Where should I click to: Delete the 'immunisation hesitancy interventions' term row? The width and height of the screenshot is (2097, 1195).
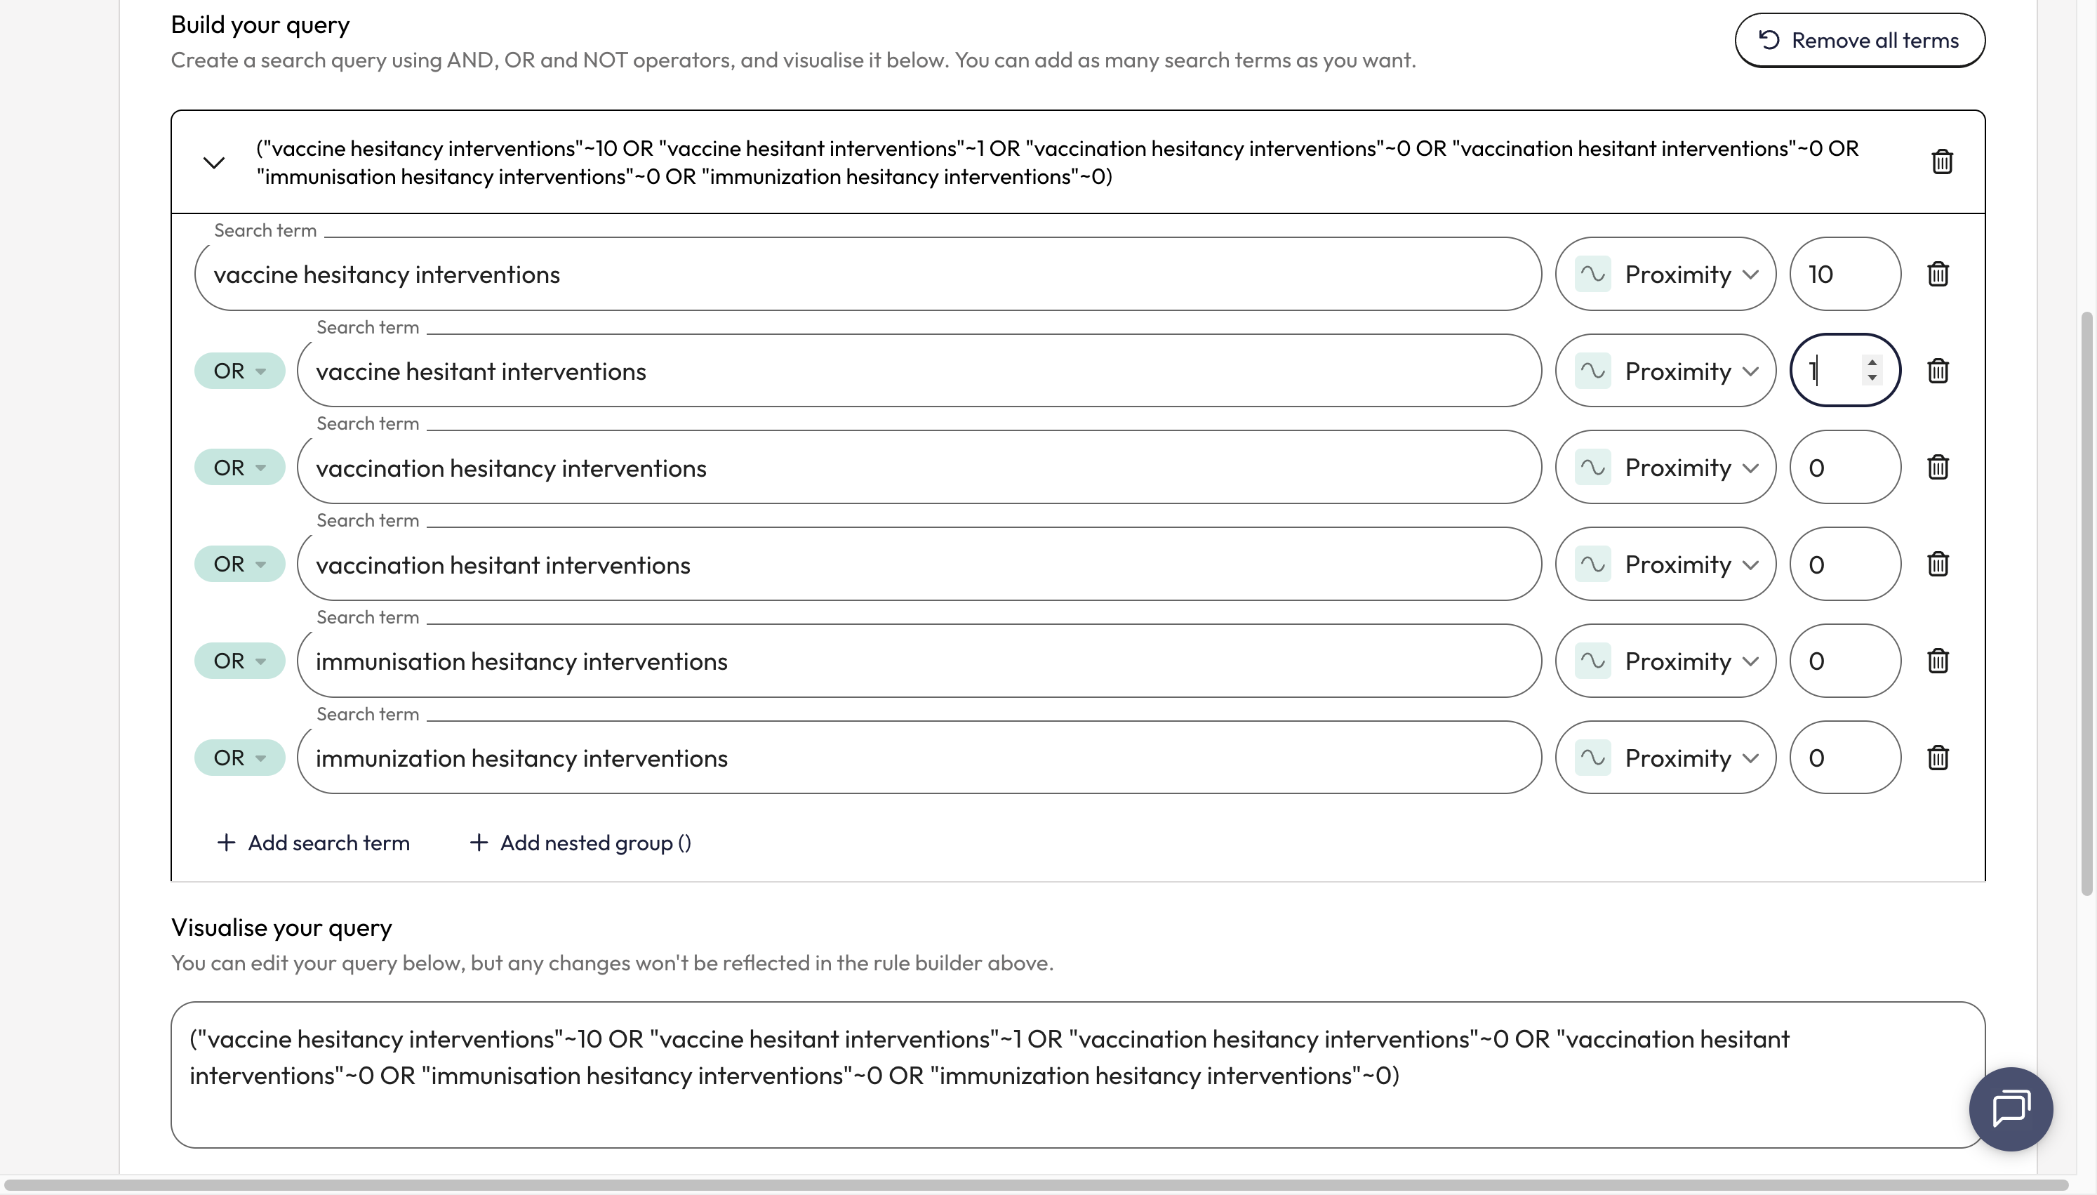click(1937, 661)
